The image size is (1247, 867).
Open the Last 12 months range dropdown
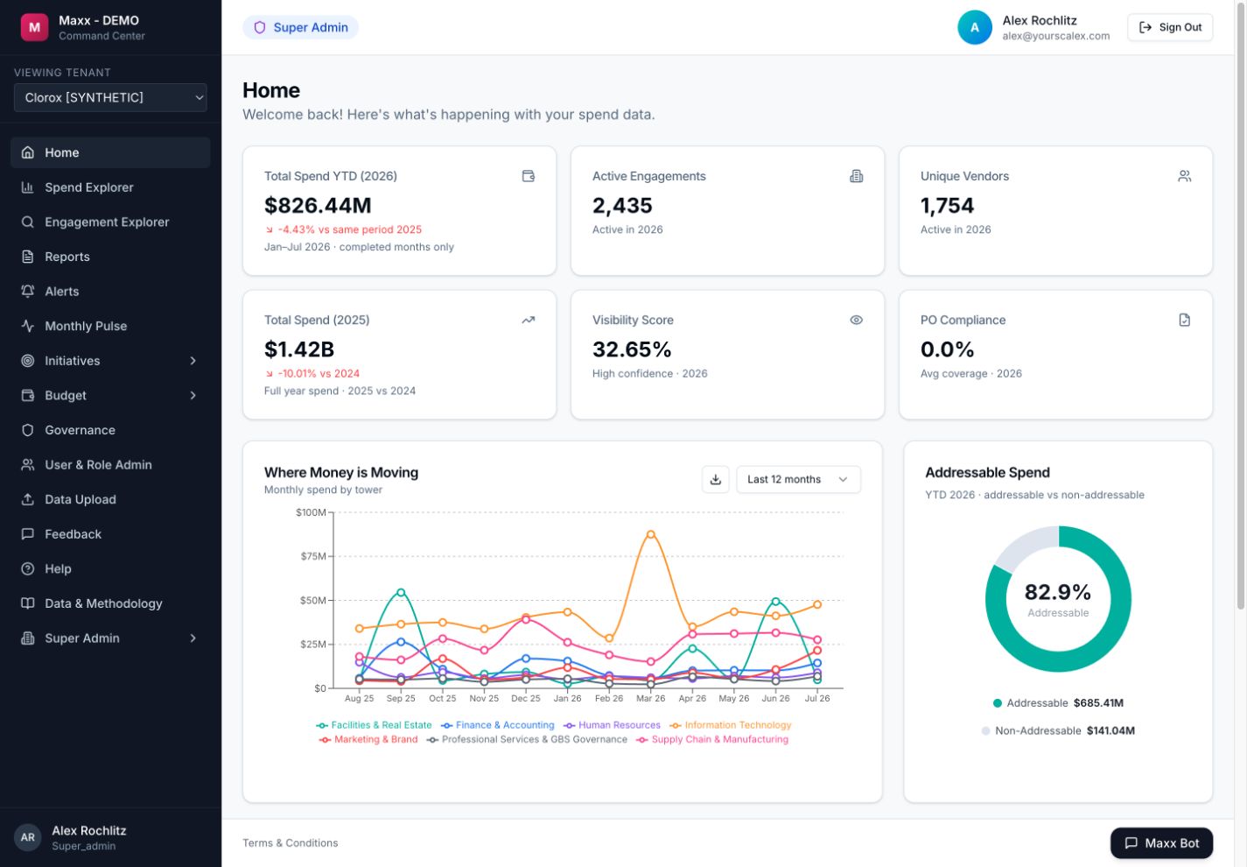[799, 479]
